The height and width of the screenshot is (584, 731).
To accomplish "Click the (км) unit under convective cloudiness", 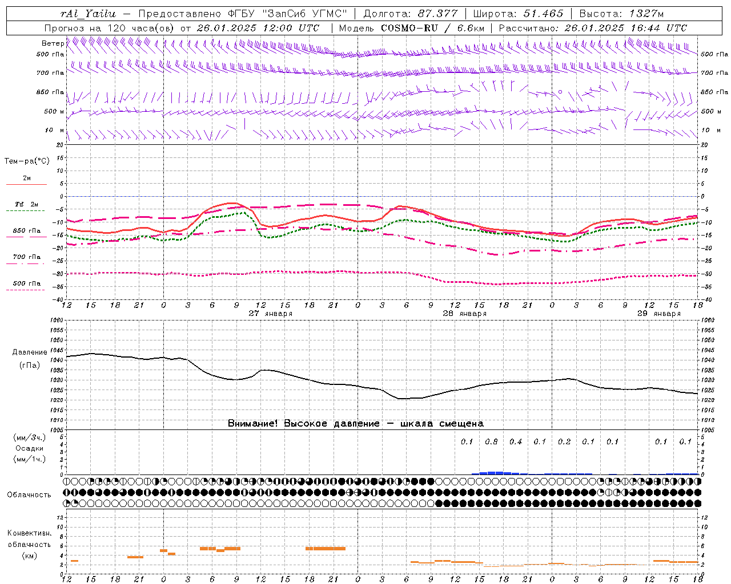I will (x=29, y=555).
